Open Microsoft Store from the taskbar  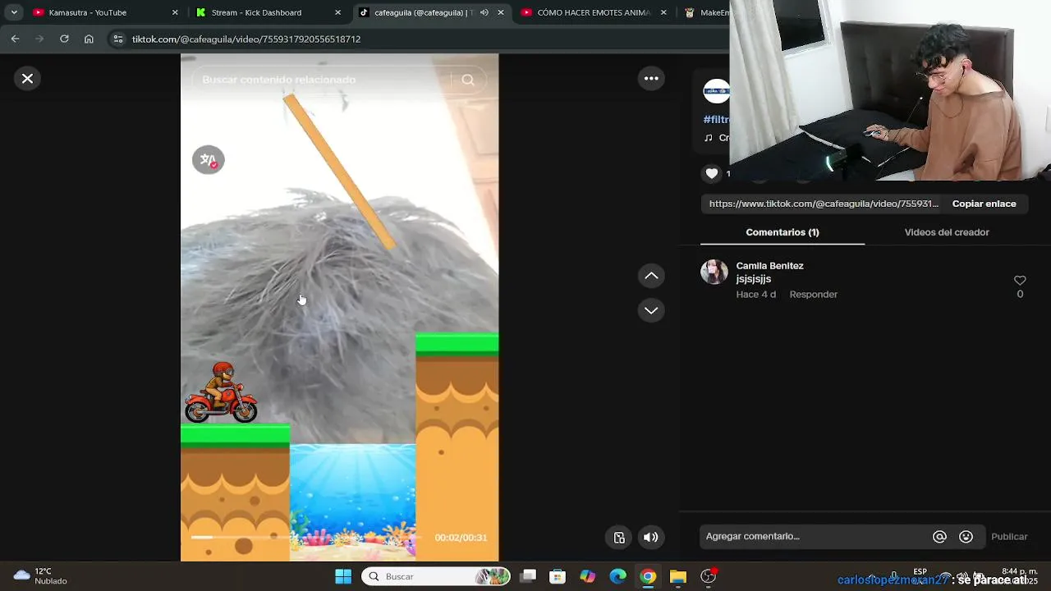coord(558,576)
